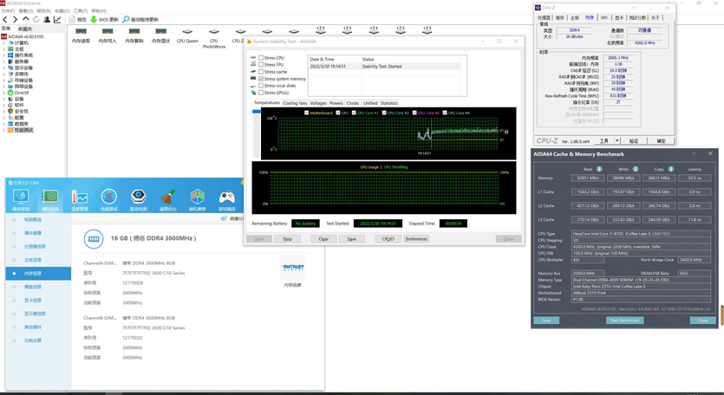
Task: Click the 温度管理 thermometer icon in Ludashi
Action: pos(80,197)
